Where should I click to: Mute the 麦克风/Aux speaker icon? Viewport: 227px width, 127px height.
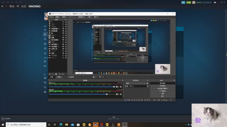117,87
